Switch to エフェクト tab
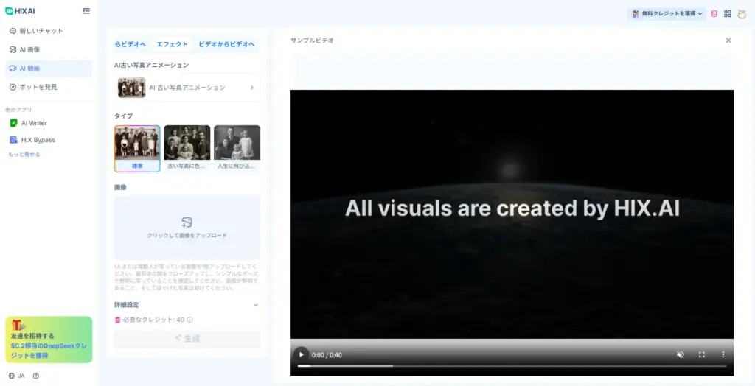This screenshot has width=755, height=386. pos(172,44)
